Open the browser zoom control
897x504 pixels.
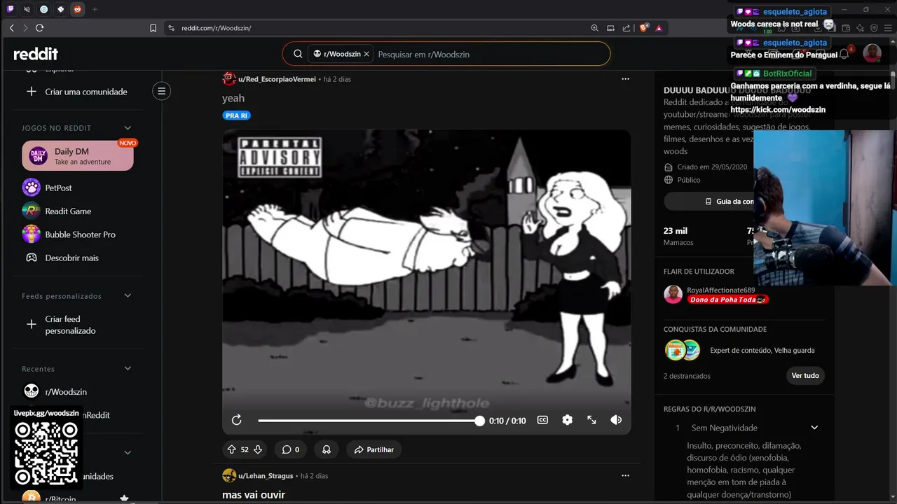(594, 28)
